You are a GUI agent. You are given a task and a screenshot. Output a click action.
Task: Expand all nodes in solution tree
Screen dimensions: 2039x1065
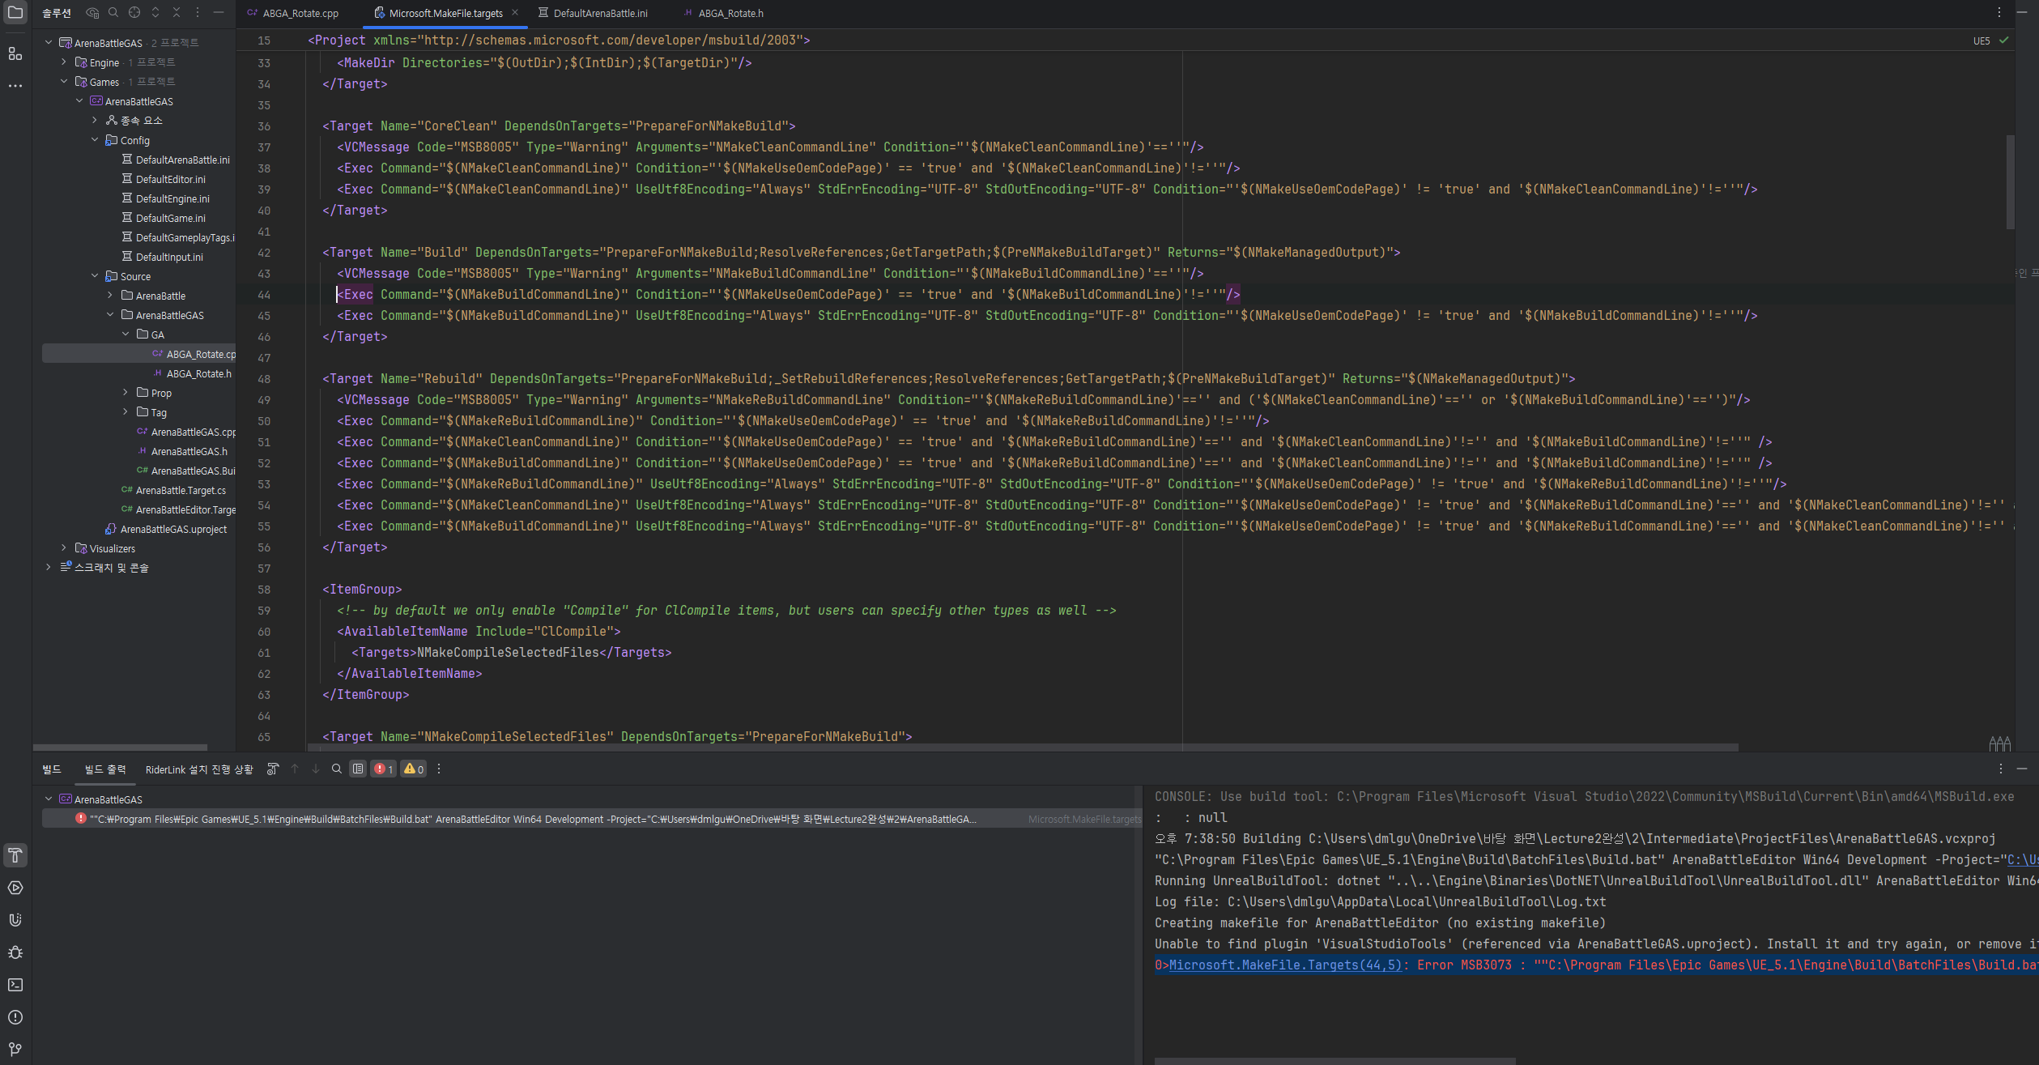(x=155, y=13)
